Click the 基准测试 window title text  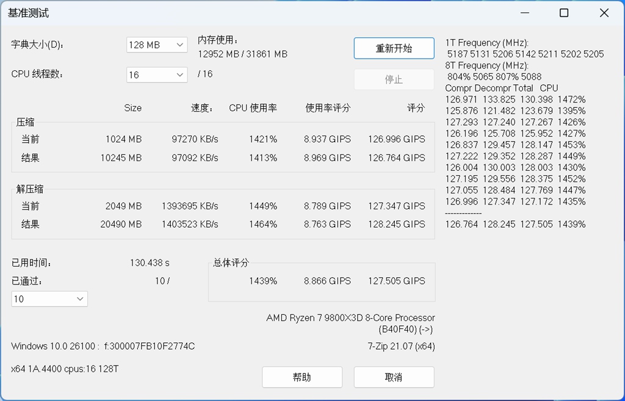pyautogui.click(x=28, y=13)
